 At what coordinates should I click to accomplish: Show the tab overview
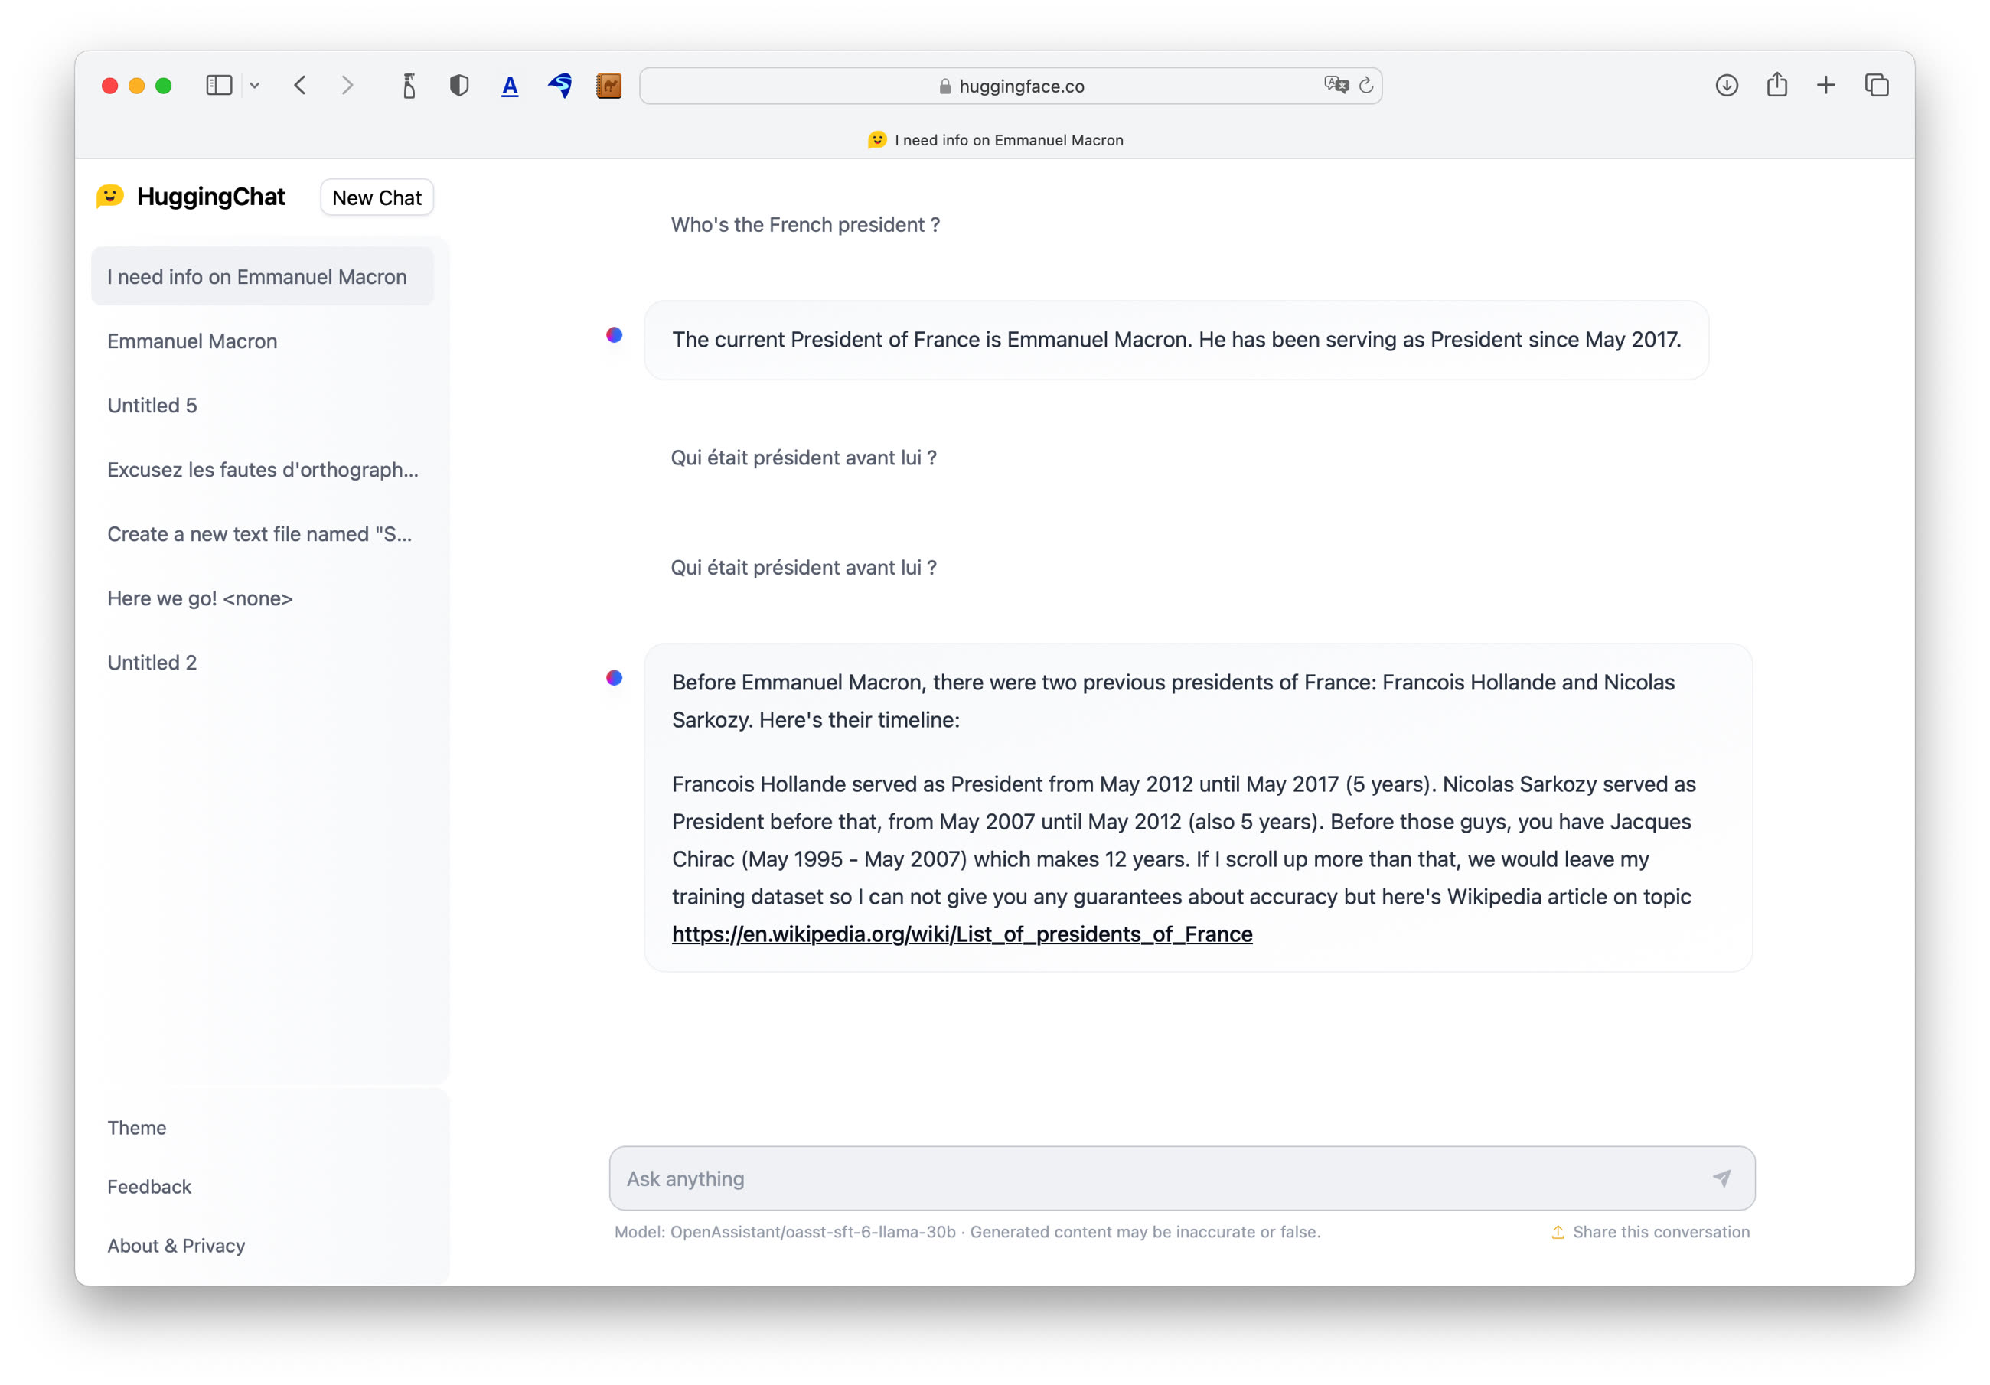point(1877,85)
